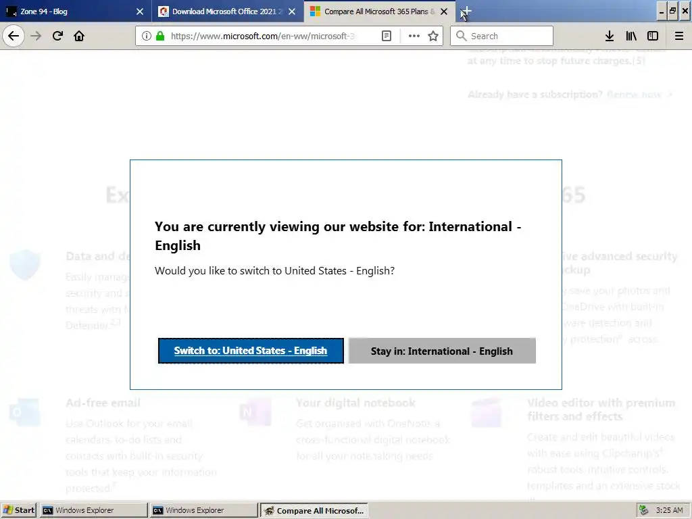Reload the current page

(x=57, y=36)
